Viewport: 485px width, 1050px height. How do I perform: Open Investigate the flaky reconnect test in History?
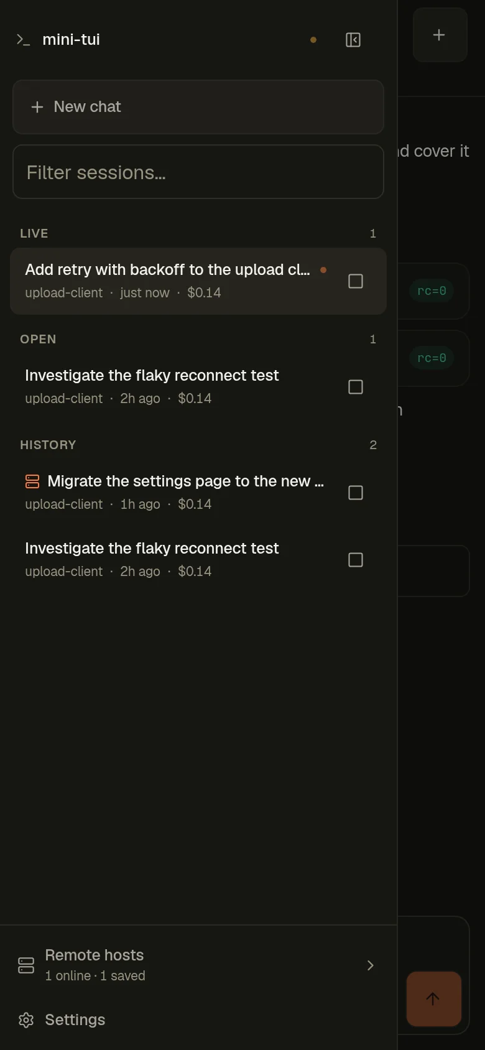click(198, 560)
